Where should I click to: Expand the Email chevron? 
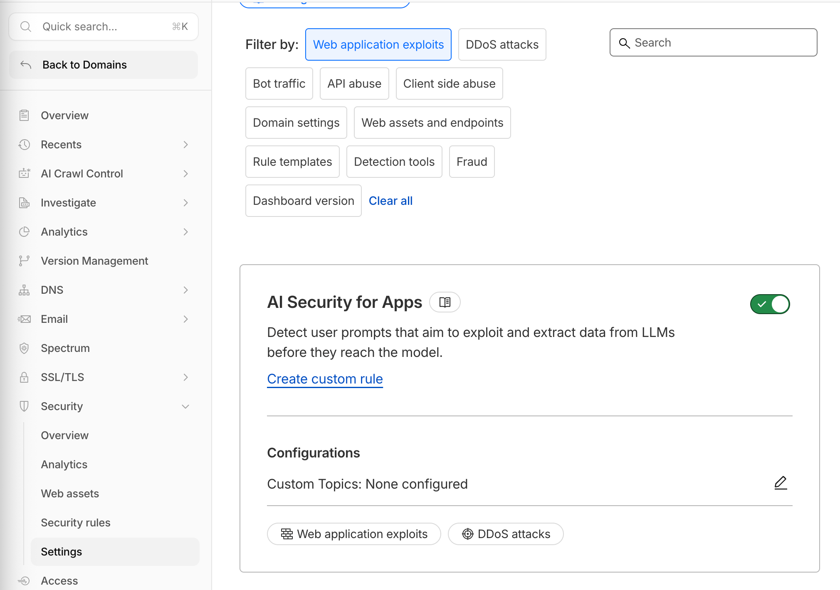[x=186, y=319]
